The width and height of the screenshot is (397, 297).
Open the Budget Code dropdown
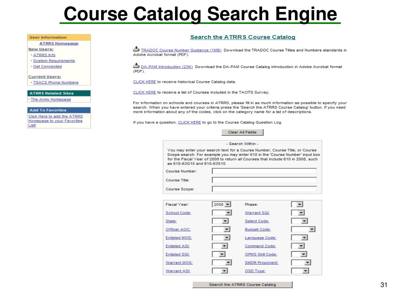(x=303, y=229)
